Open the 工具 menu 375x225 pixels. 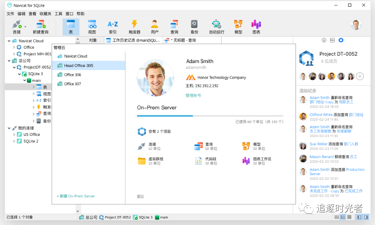58,14
